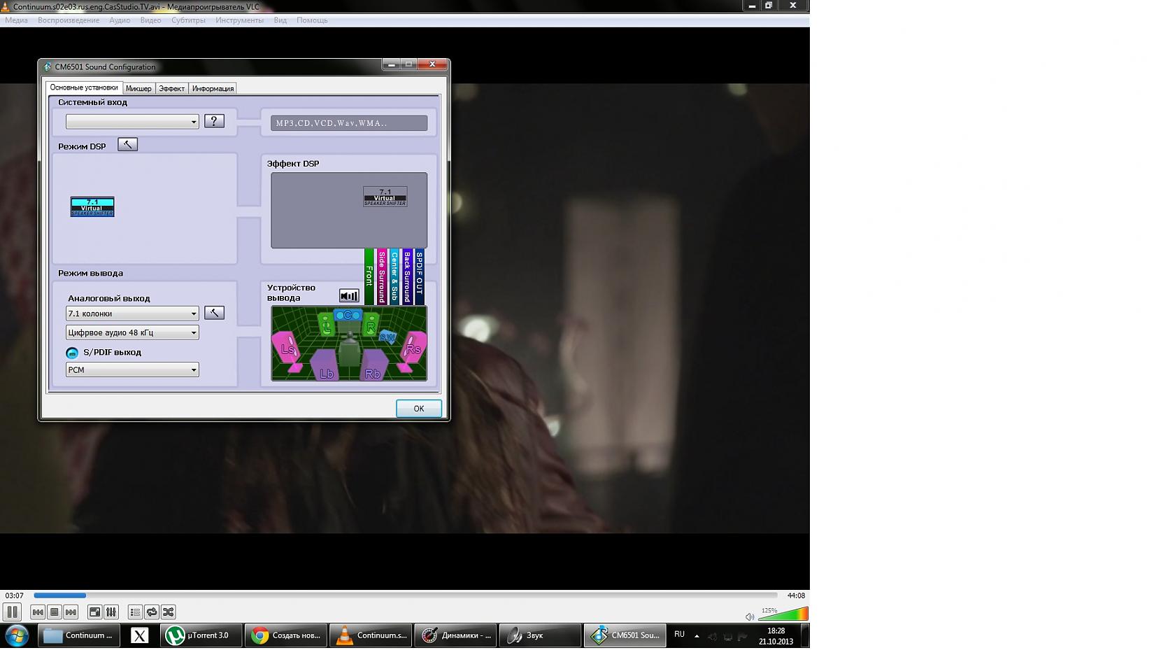1154x655 pixels.
Task: Toggle the VLC loop repeat button
Action: click(152, 612)
